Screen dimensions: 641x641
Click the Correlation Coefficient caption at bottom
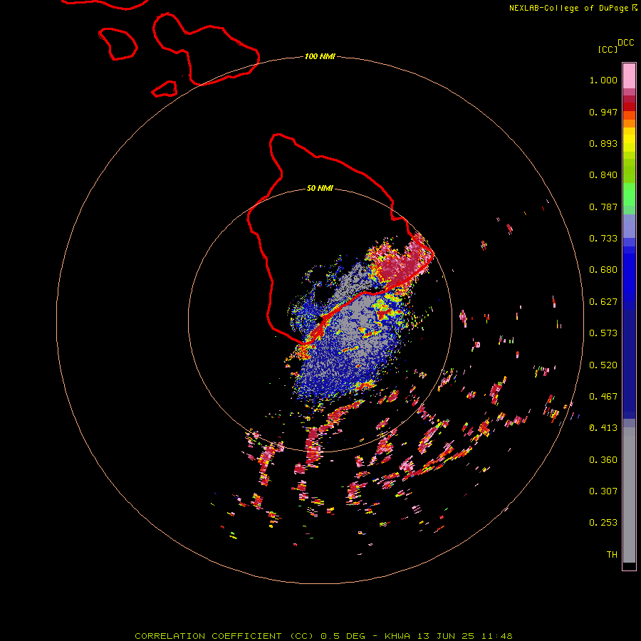click(323, 636)
